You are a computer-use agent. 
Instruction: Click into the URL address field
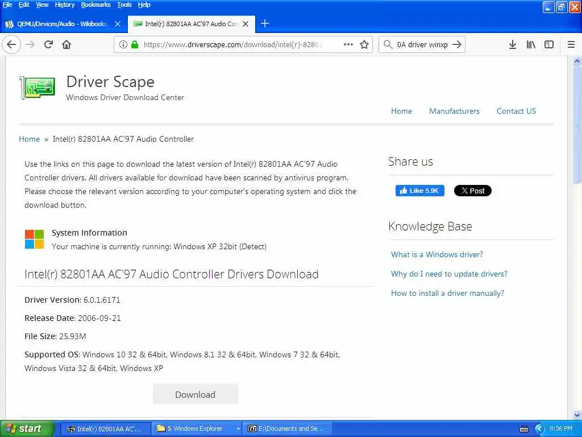tap(232, 44)
